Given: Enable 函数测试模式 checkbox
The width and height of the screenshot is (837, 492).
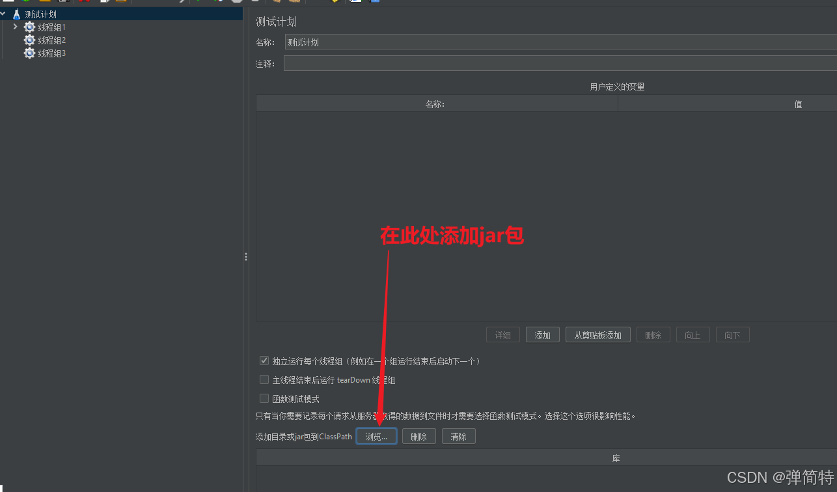Looking at the screenshot, I should point(264,398).
